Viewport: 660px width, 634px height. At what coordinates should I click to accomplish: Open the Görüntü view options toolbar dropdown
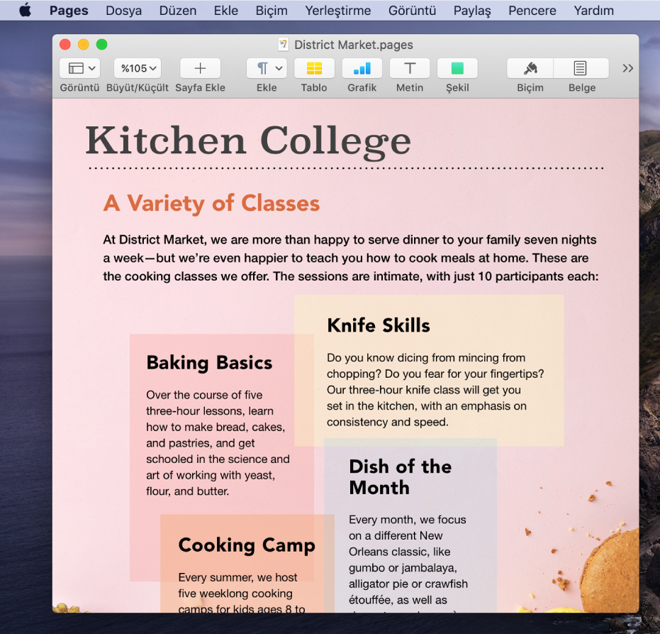pyautogui.click(x=79, y=68)
